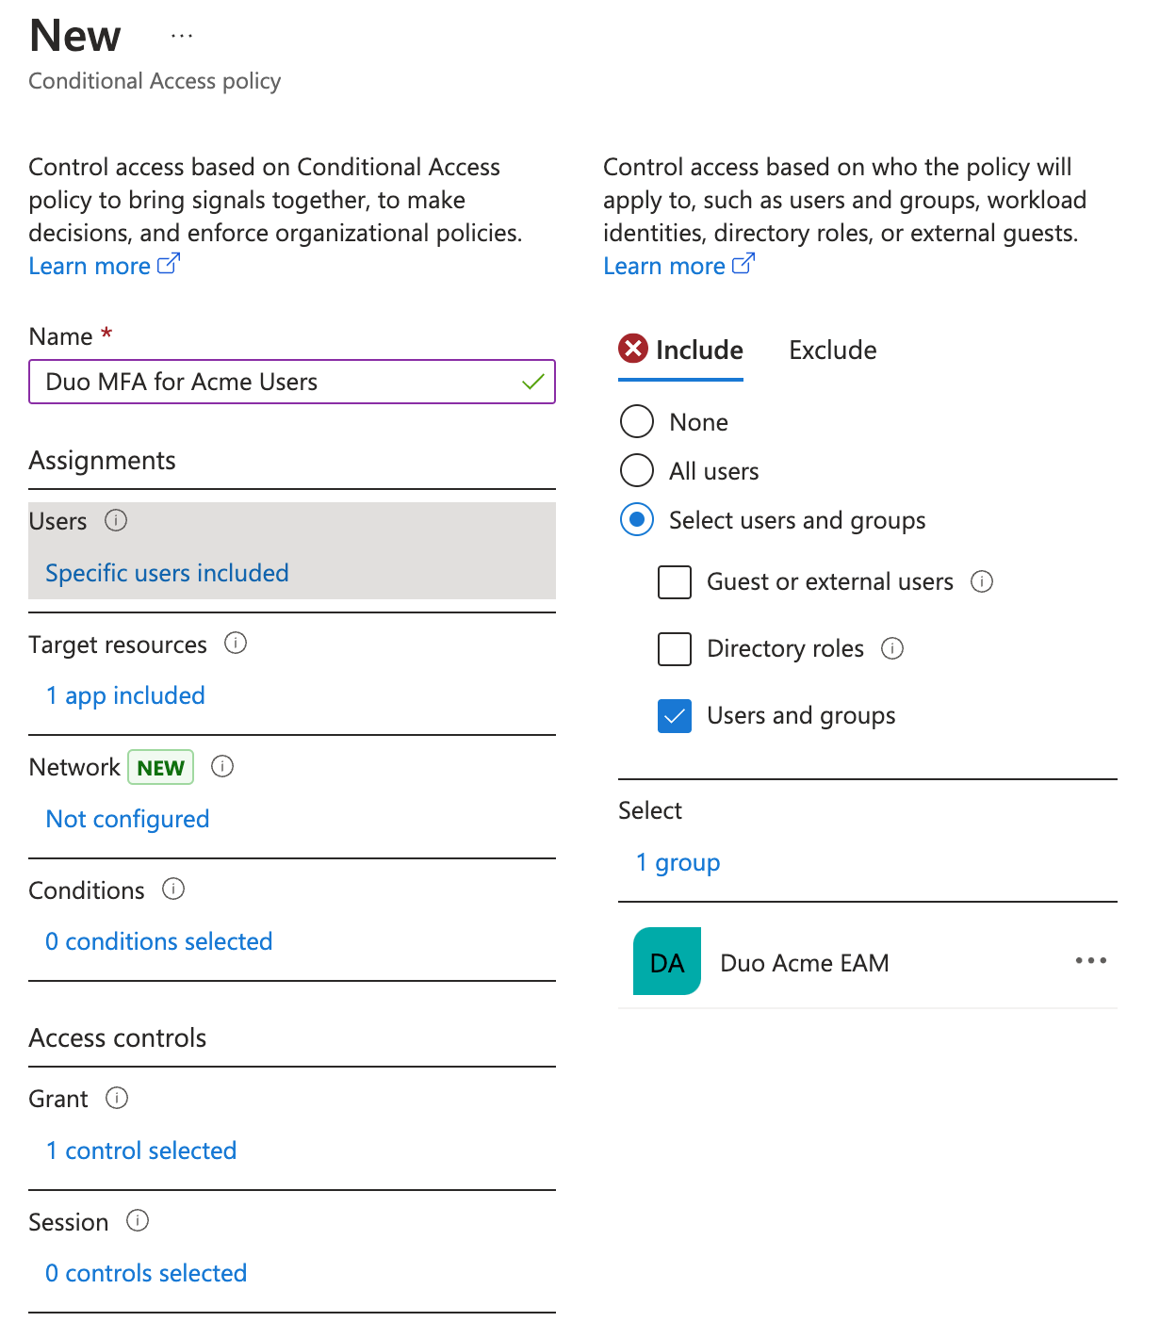Enable the Directory roles checkbox
Image resolution: width=1176 pixels, height=1338 pixels.
click(675, 649)
